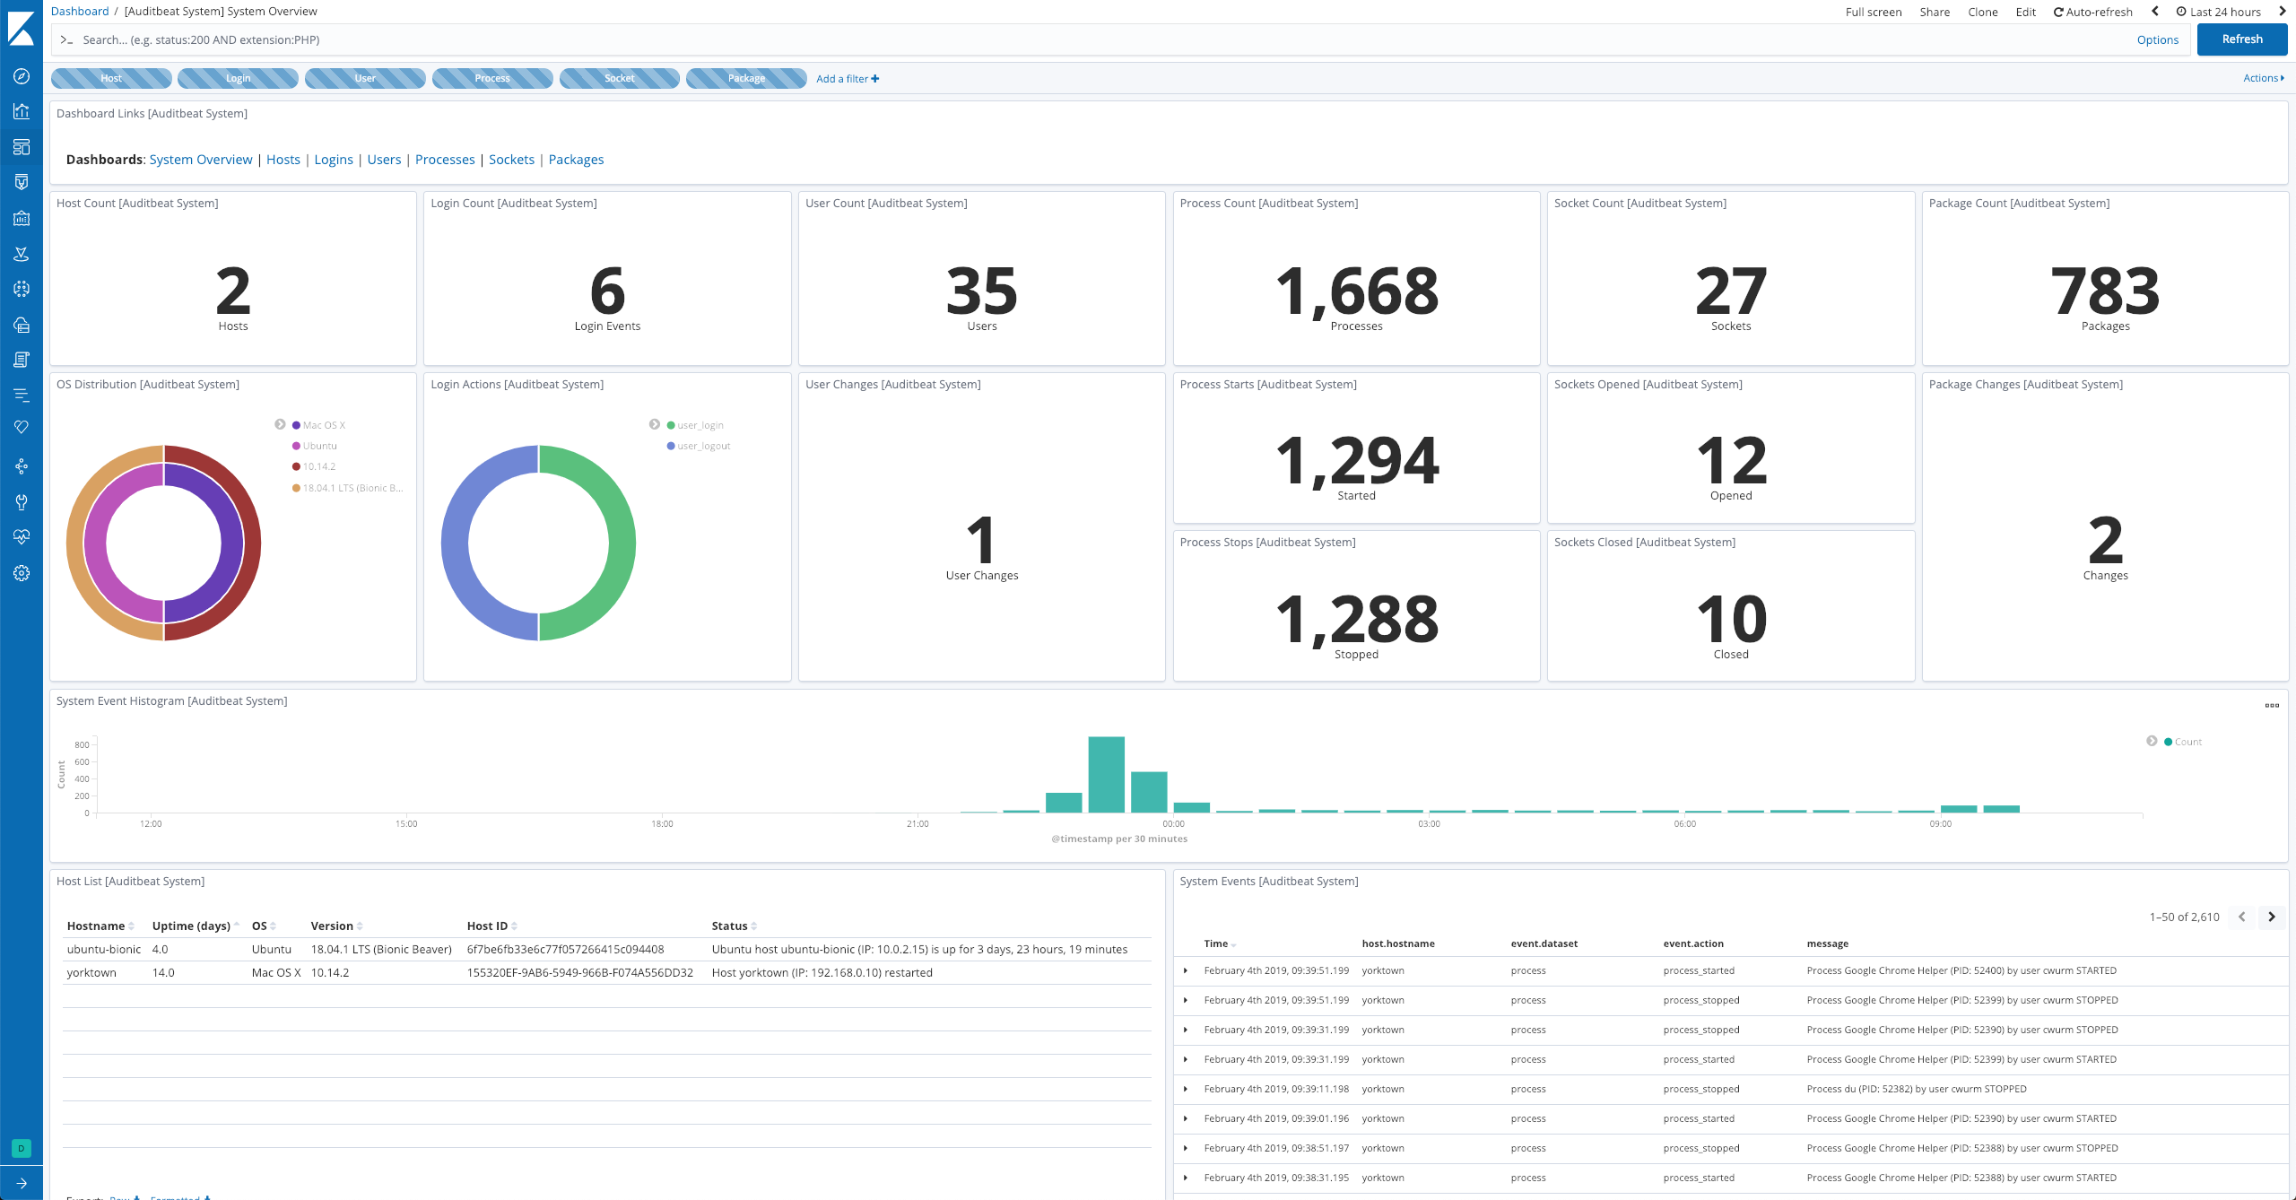Open the Share menu
The width and height of the screenshot is (2296, 1200).
coord(1935,12)
